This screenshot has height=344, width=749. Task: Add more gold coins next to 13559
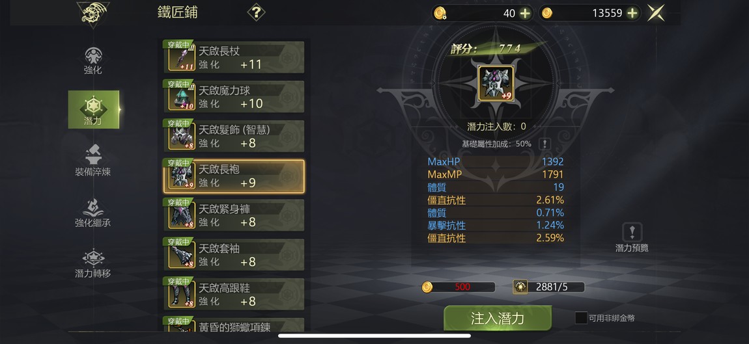[632, 14]
